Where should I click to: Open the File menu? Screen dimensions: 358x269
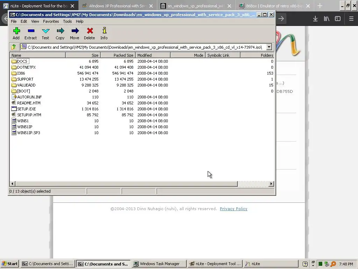click(14, 21)
